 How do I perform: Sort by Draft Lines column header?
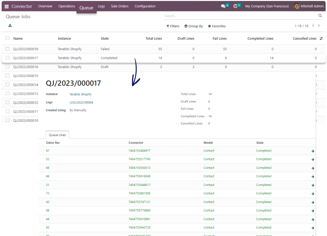coord(186,38)
